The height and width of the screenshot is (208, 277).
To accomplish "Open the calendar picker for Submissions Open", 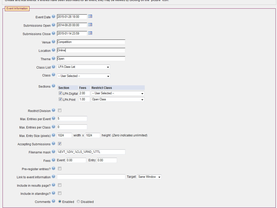I will pyautogui.click(x=90, y=25).
